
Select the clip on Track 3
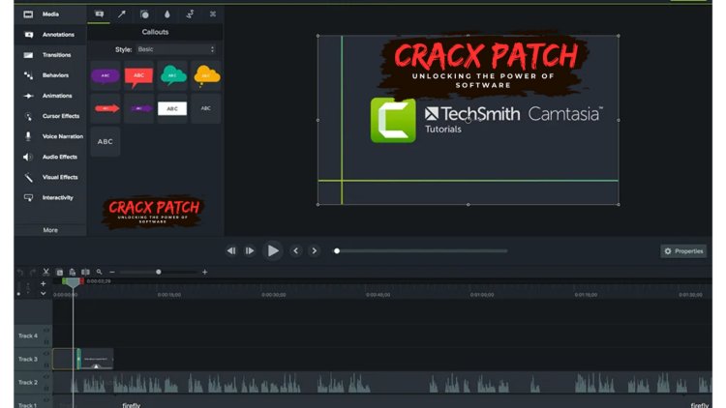(95, 359)
